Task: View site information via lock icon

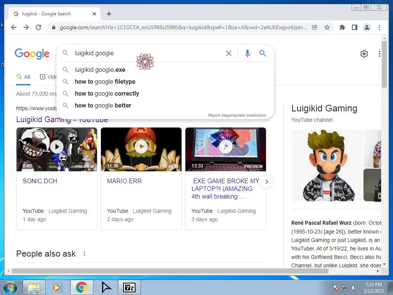Action: tap(53, 27)
